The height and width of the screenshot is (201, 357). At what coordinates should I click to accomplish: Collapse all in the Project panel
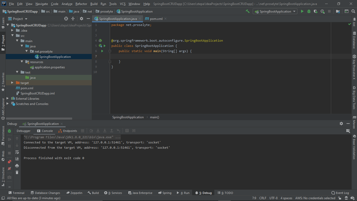click(73, 19)
